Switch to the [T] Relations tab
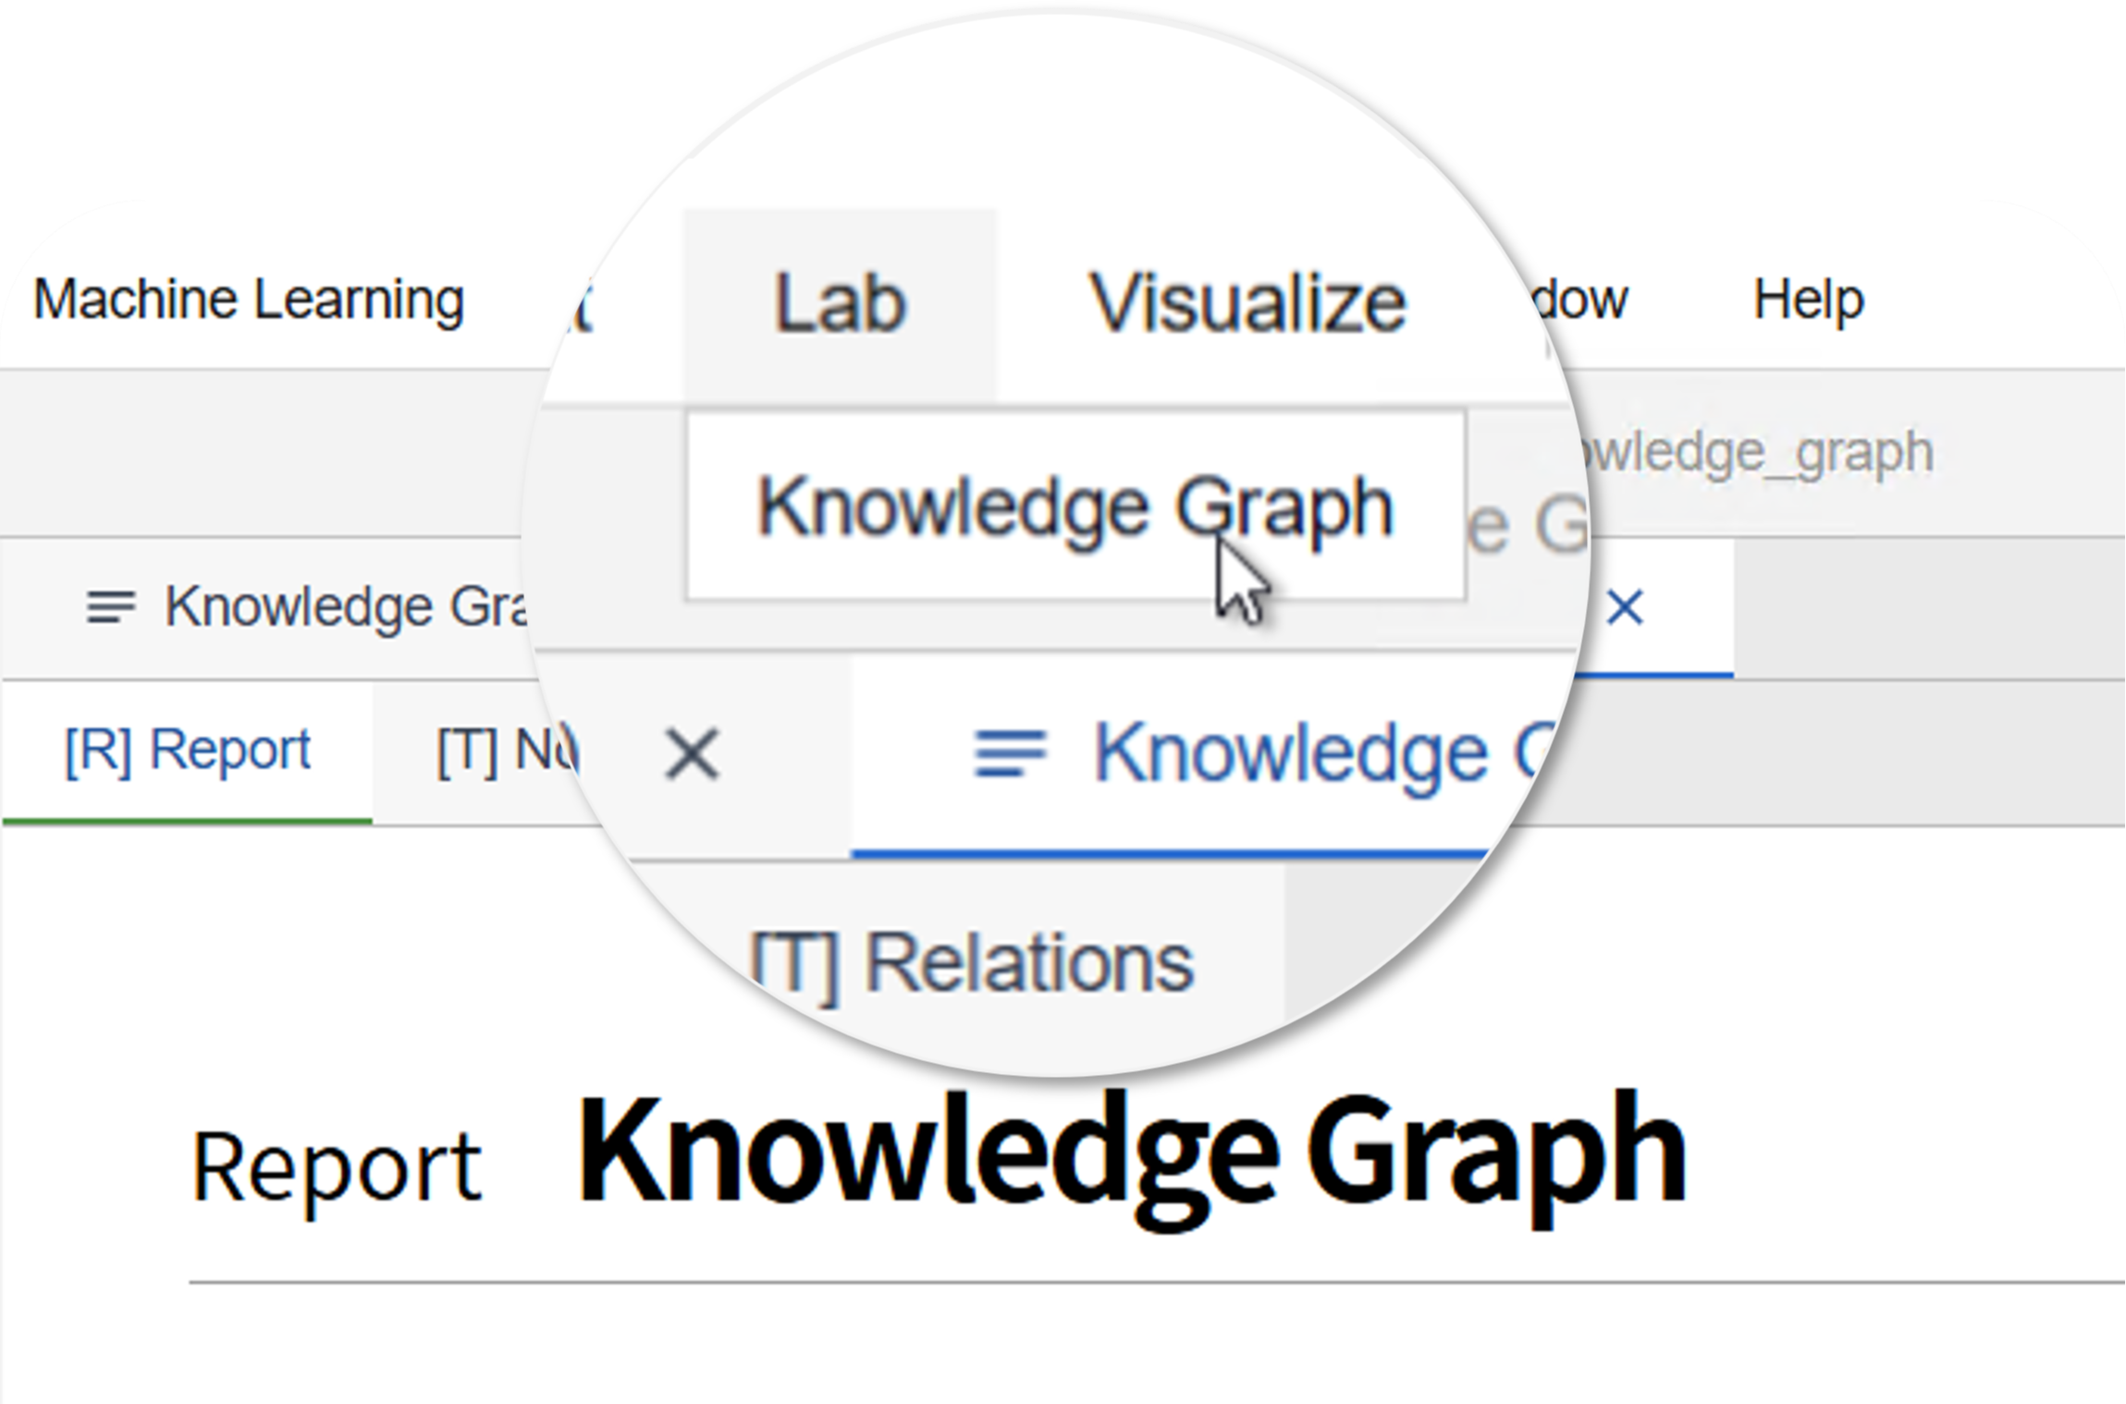 coord(971,964)
